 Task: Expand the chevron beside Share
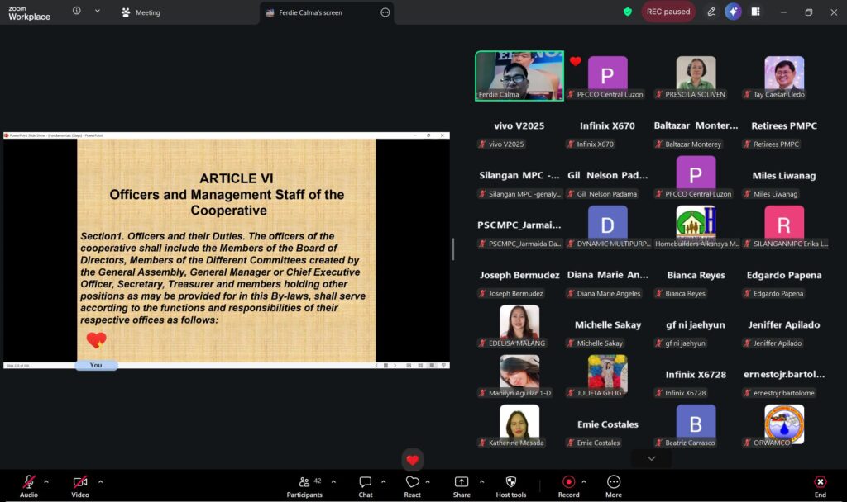click(479, 481)
